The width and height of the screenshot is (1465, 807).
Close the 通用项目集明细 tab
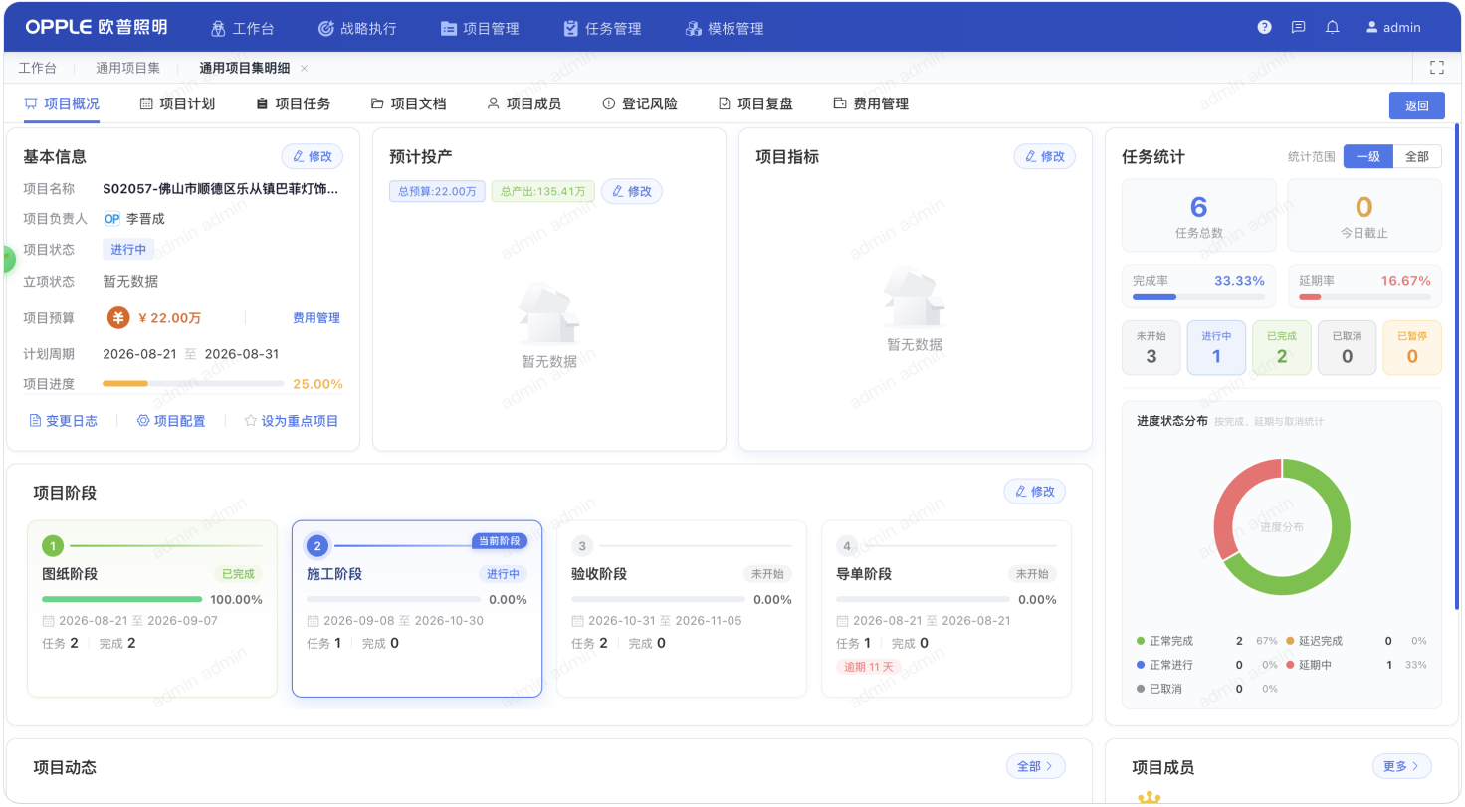click(304, 68)
